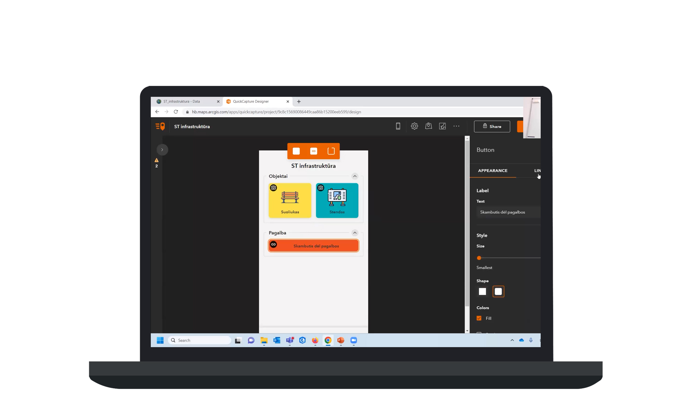This screenshot has height=393, width=700.
Task: Select the square button shape option
Action: tap(482, 291)
